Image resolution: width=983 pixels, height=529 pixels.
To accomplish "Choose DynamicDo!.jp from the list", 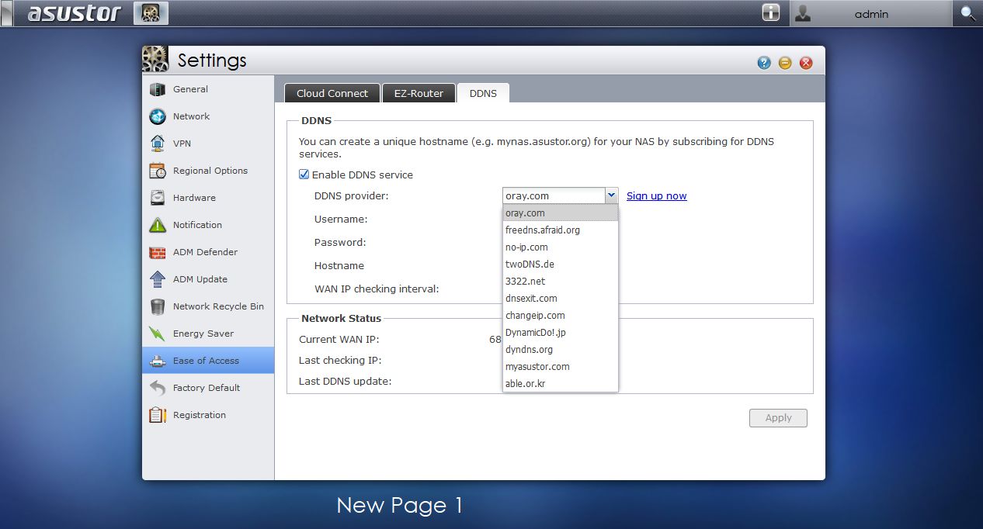I will 561,332.
